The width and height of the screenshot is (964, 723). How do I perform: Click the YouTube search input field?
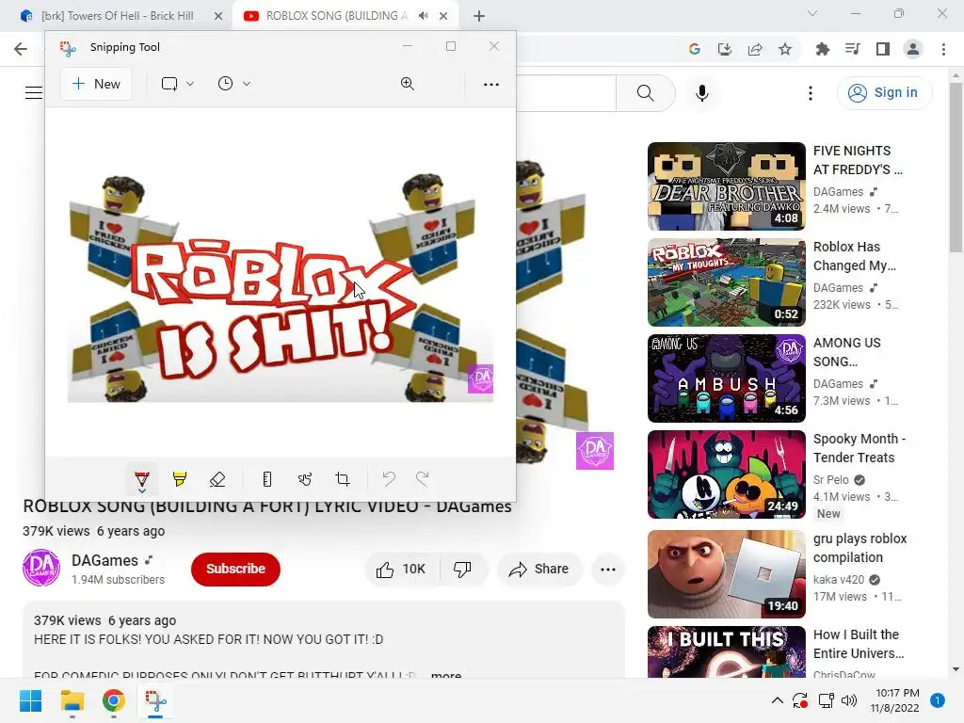[x=566, y=93]
